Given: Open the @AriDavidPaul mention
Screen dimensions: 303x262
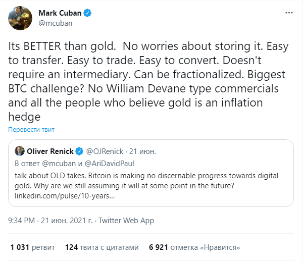Looking at the screenshot, I should [110, 164].
